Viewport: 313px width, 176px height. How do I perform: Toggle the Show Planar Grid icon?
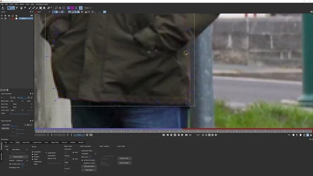[x=81, y=8]
